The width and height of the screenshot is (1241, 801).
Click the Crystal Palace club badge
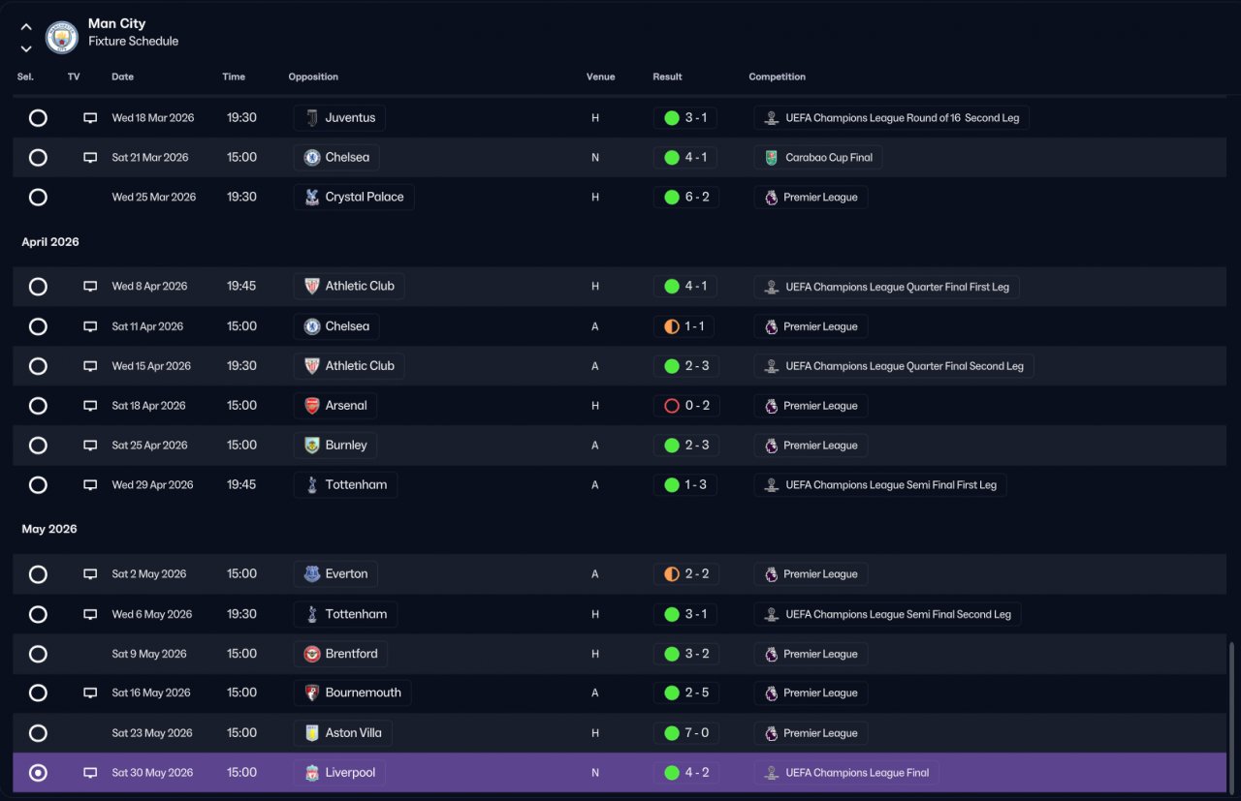pos(312,197)
